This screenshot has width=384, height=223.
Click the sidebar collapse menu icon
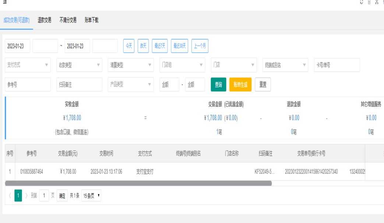[x=4, y=2]
